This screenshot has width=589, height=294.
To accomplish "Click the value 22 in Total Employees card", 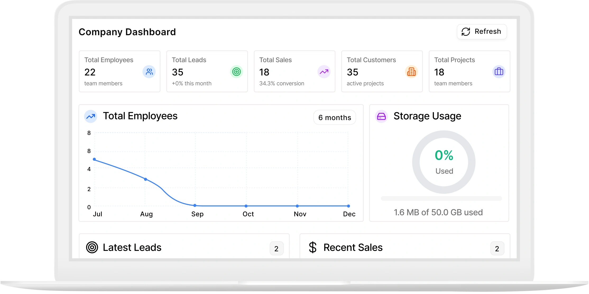I will 90,72.
